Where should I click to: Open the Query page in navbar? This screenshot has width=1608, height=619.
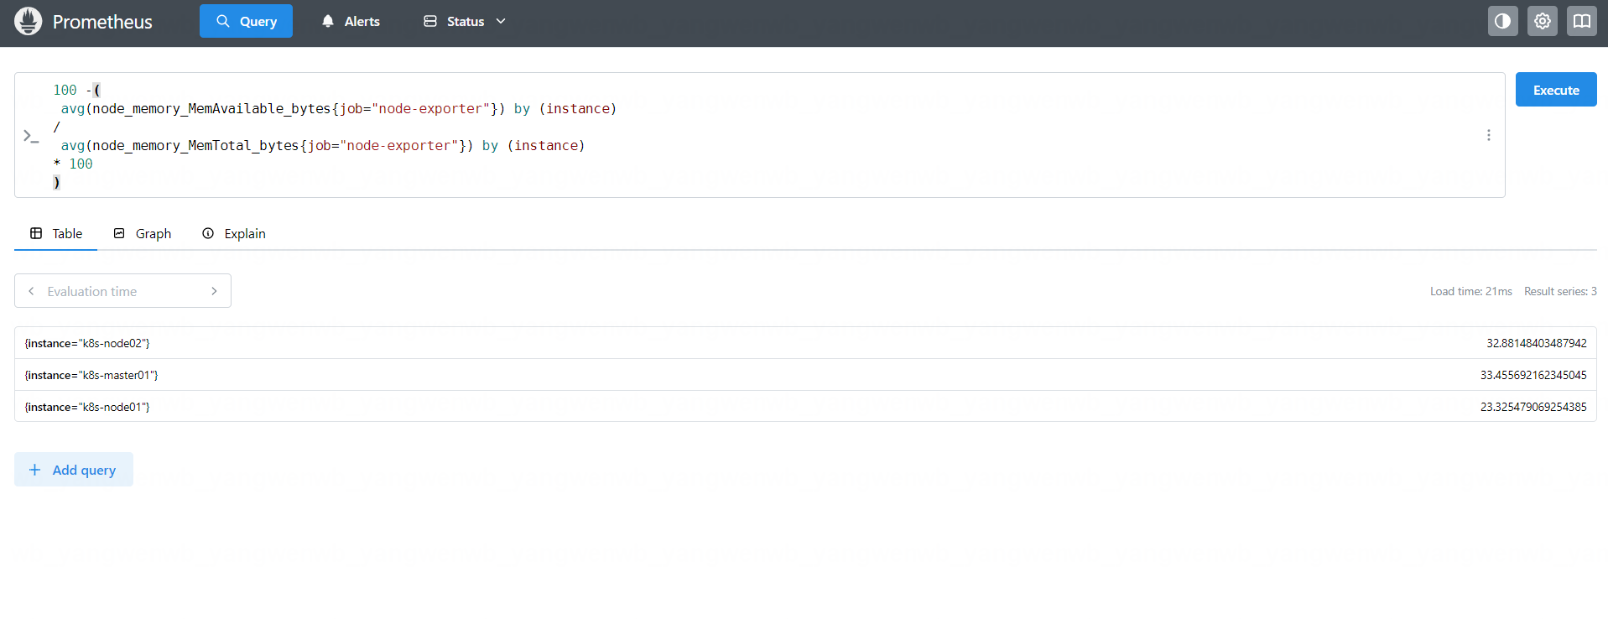(246, 21)
